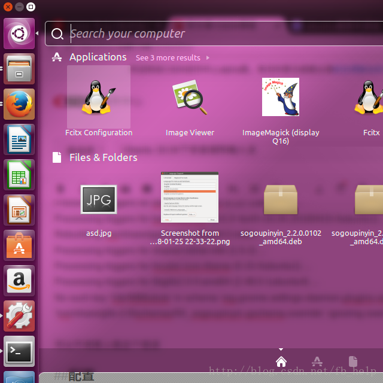Open ImageMagick (display Q16) app
Viewport: 383px width, 383px height.
[281, 97]
